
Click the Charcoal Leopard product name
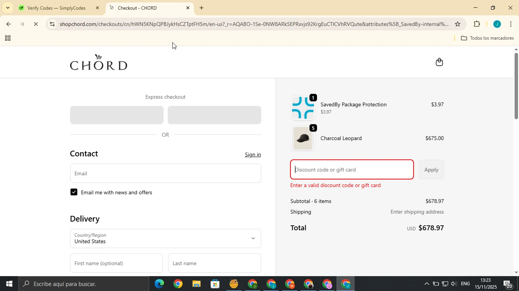click(x=341, y=138)
